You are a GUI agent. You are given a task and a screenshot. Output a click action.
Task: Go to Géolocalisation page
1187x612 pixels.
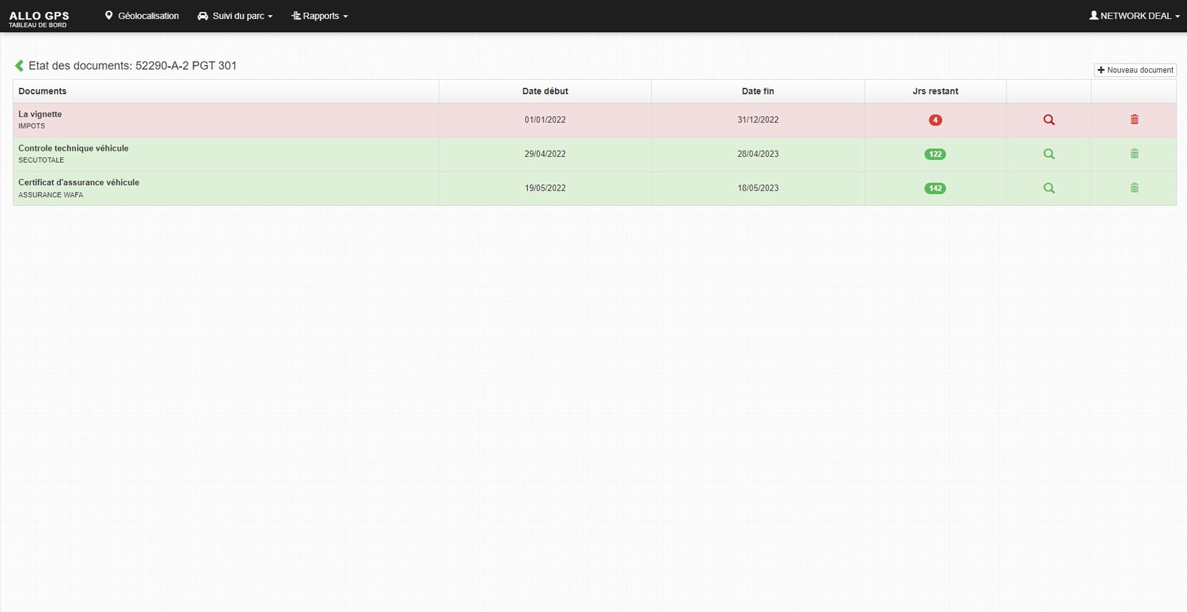[x=142, y=16]
